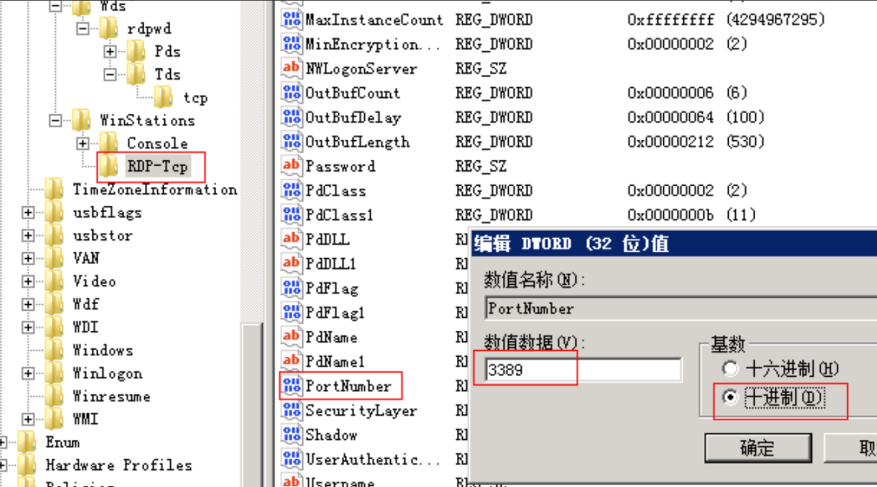Select the SecurityLayer DWORD icon
The image size is (877, 487).
(x=291, y=411)
